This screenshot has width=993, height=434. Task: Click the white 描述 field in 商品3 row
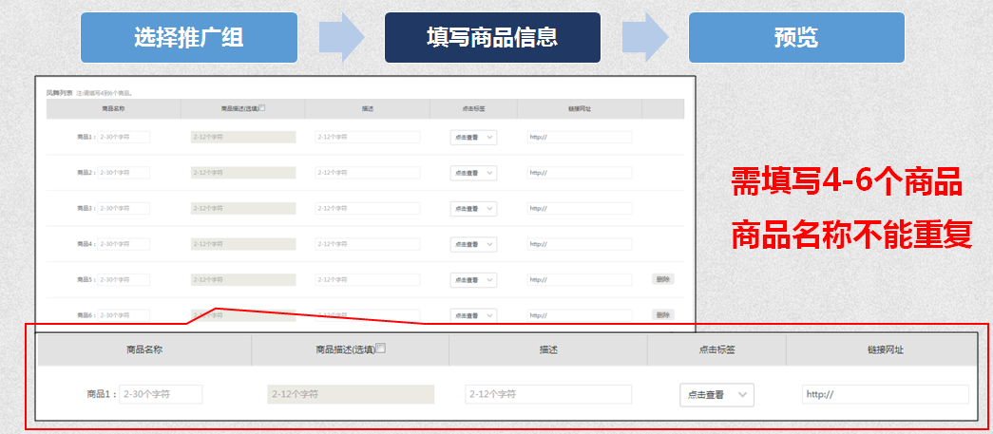(x=368, y=209)
